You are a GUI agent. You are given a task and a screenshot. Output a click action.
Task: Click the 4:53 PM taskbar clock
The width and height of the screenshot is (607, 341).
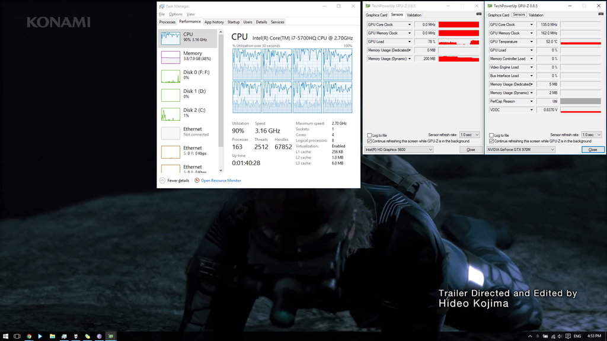click(594, 336)
